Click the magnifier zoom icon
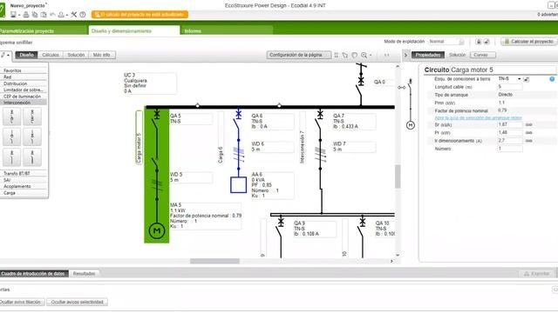558x313 pixels. point(364,55)
